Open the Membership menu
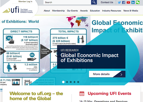The width and height of the screenshot is (143, 102). tap(58, 11)
